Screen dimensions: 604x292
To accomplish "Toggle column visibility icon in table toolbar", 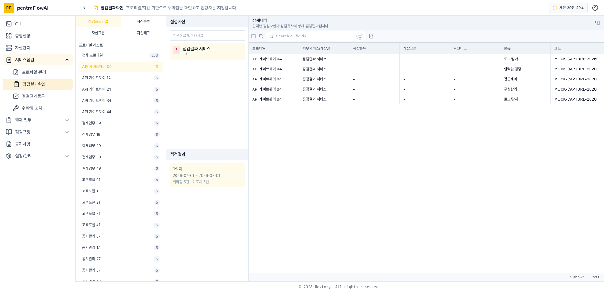I will 254,36.
